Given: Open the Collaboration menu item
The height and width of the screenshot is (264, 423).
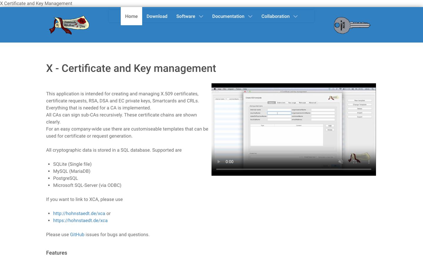Looking at the screenshot, I should point(276,16).
